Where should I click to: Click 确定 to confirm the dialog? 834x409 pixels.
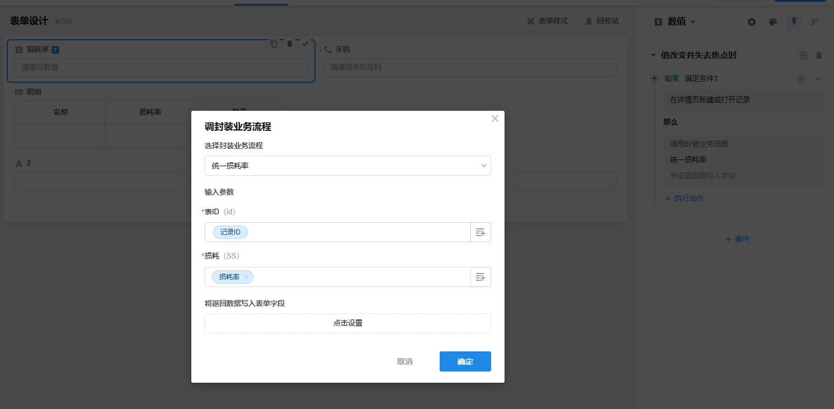465,361
